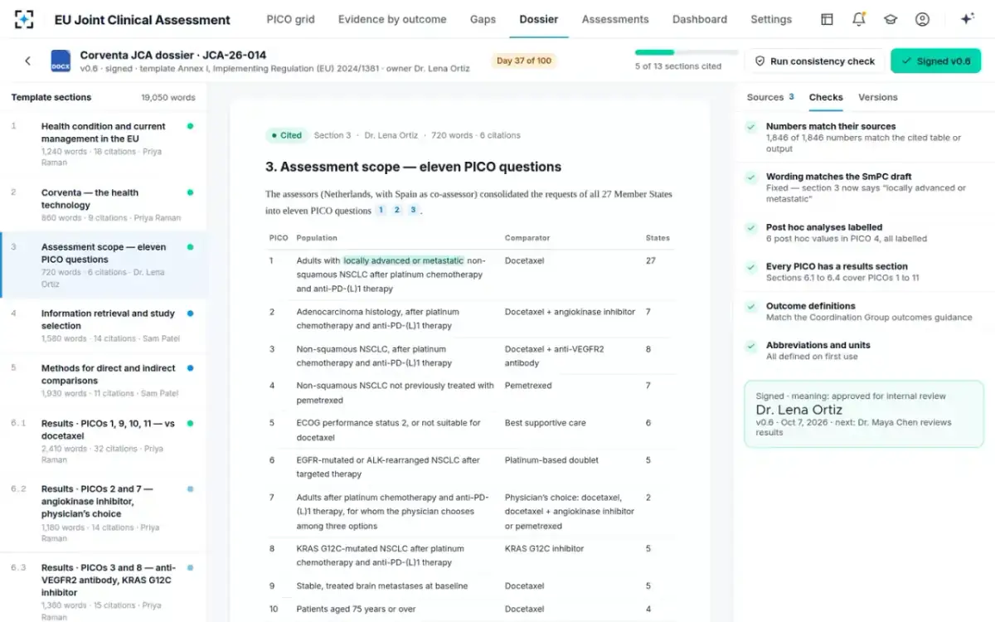
Task: Click check icon for Abbreviations and units
Action: 750,346
